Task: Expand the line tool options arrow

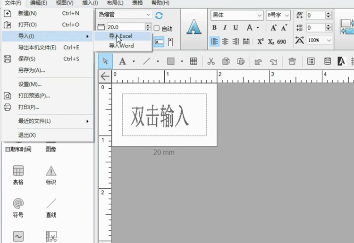Action: (x=158, y=61)
